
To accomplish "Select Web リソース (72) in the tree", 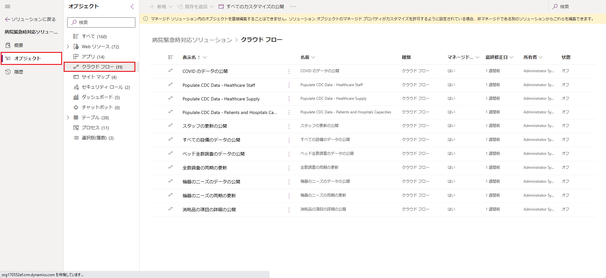I will [x=100, y=47].
